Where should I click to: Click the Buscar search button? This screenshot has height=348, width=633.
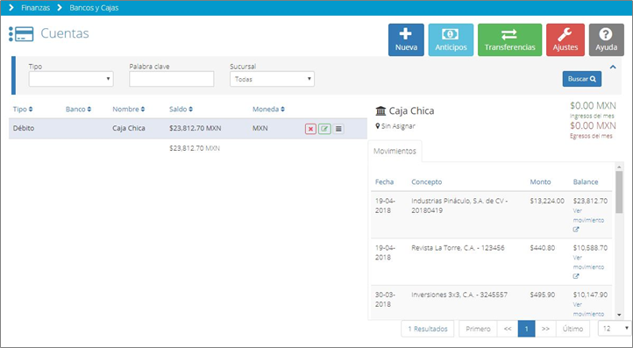pos(582,79)
